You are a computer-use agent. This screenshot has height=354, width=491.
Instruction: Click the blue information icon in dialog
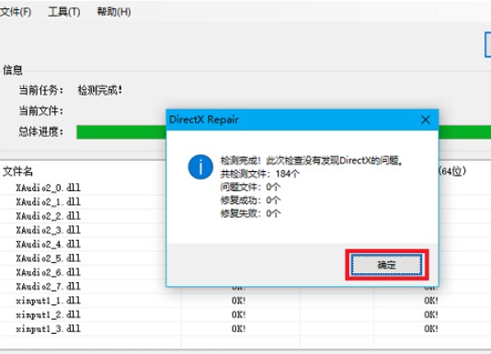(200, 166)
